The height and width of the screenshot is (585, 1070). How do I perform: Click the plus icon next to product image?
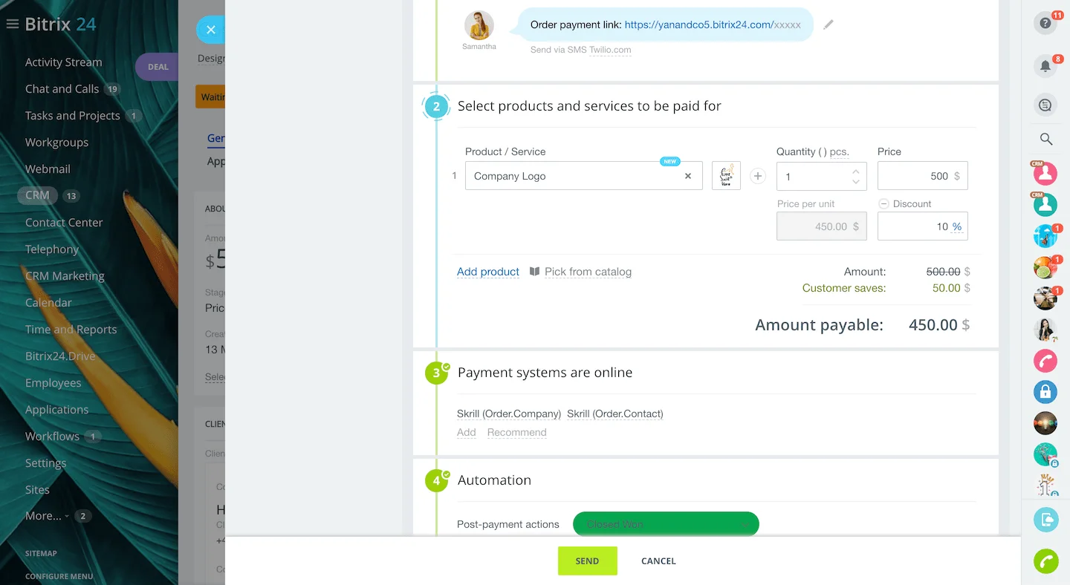point(757,176)
